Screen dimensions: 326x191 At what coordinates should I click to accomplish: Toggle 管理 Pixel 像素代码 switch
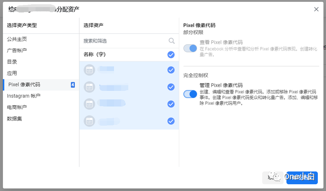coord(190,94)
